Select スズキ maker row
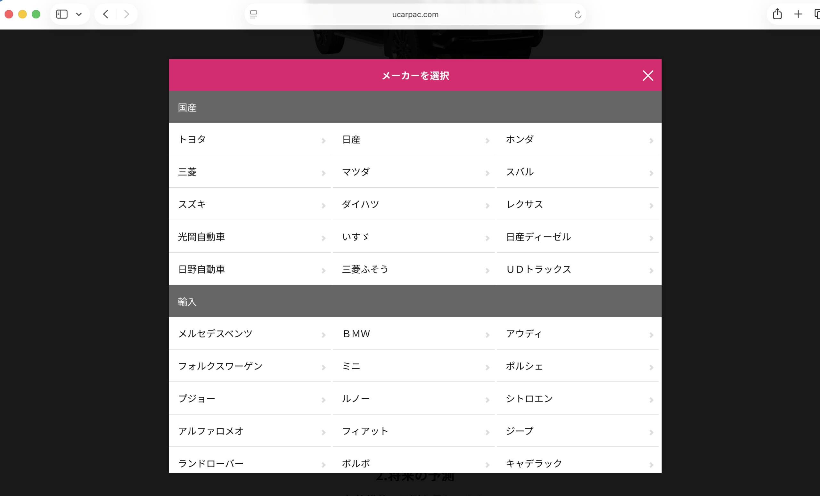The height and width of the screenshot is (496, 820). click(x=250, y=204)
